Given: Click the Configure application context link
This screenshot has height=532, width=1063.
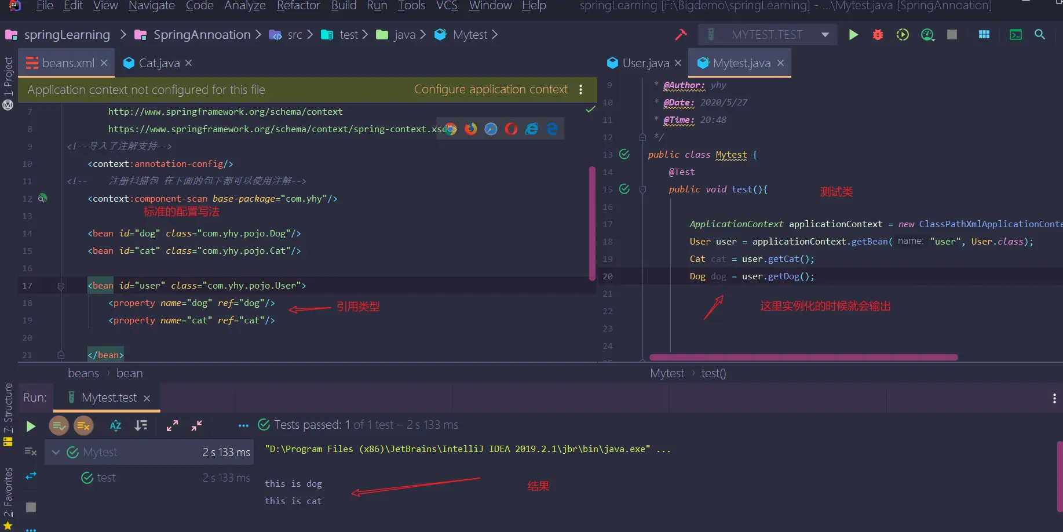Looking at the screenshot, I should (491, 90).
